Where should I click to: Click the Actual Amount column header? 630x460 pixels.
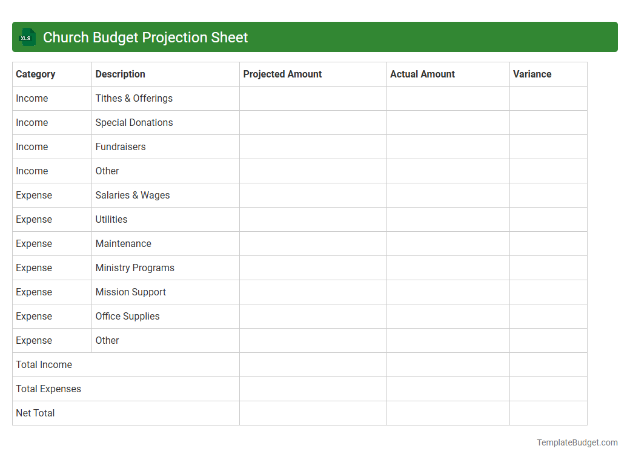click(x=422, y=74)
